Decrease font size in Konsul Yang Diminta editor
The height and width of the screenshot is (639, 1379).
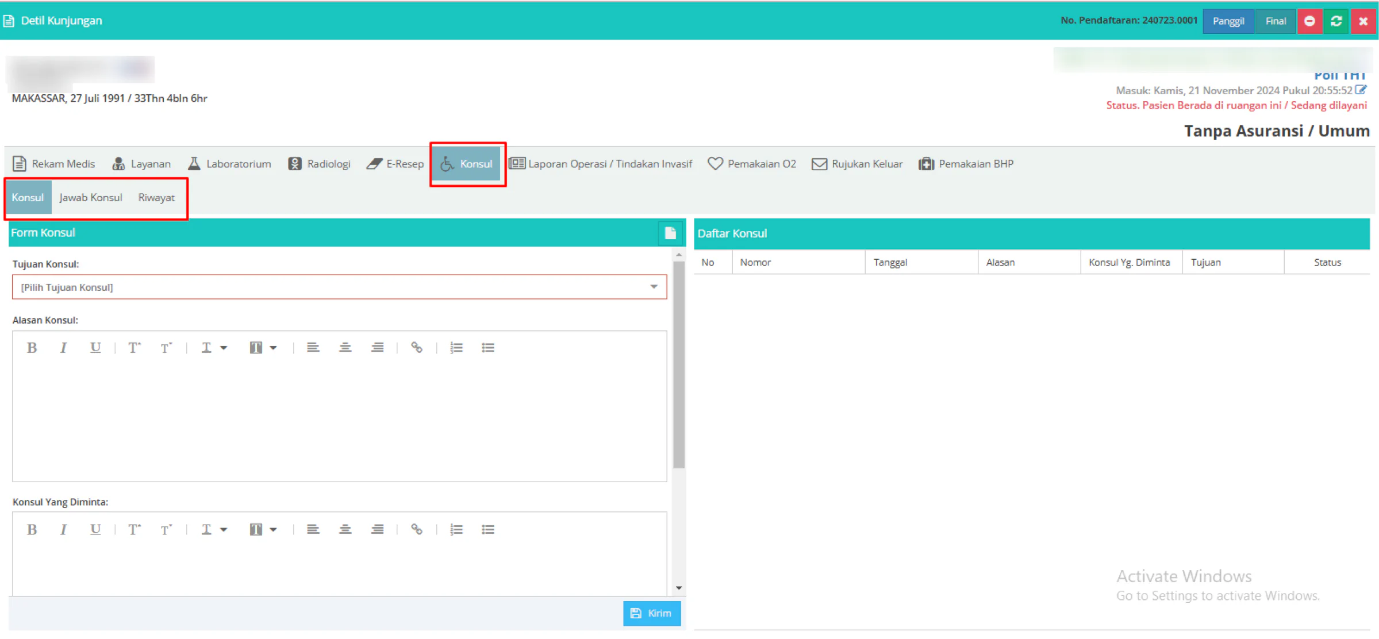point(166,529)
